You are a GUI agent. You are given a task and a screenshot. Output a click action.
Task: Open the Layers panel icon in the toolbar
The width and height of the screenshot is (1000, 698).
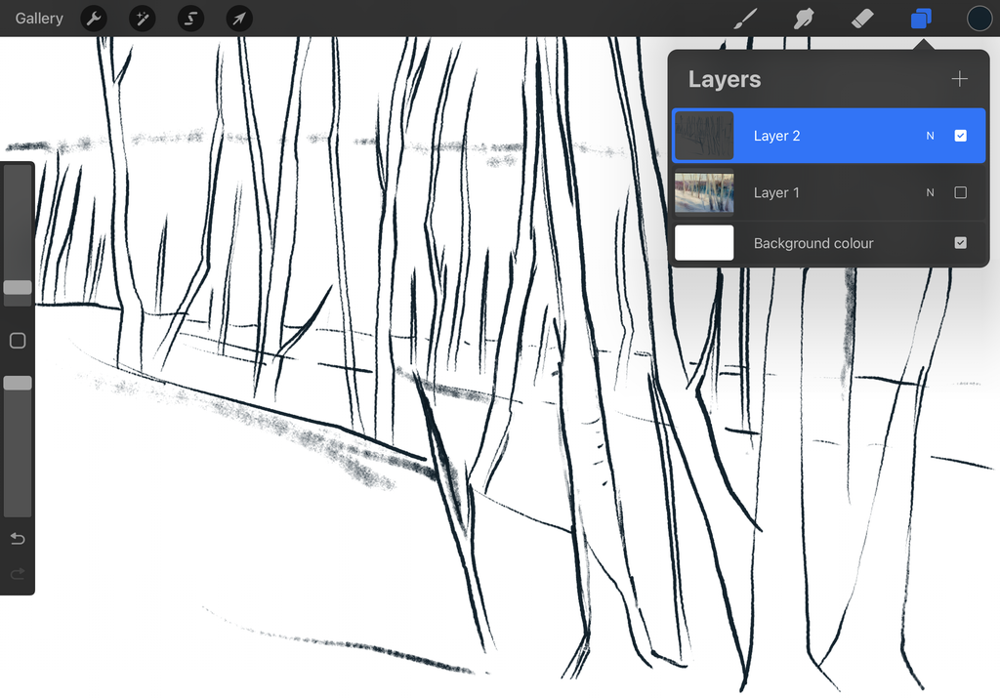(x=921, y=18)
